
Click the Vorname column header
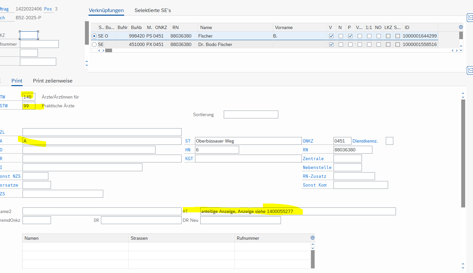coord(300,27)
